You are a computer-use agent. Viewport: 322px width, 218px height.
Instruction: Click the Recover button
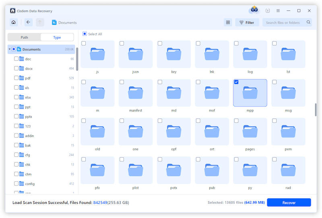tap(289, 202)
